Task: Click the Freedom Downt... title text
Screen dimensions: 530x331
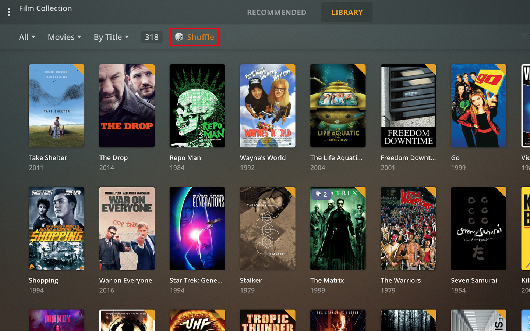Action: pyautogui.click(x=408, y=158)
